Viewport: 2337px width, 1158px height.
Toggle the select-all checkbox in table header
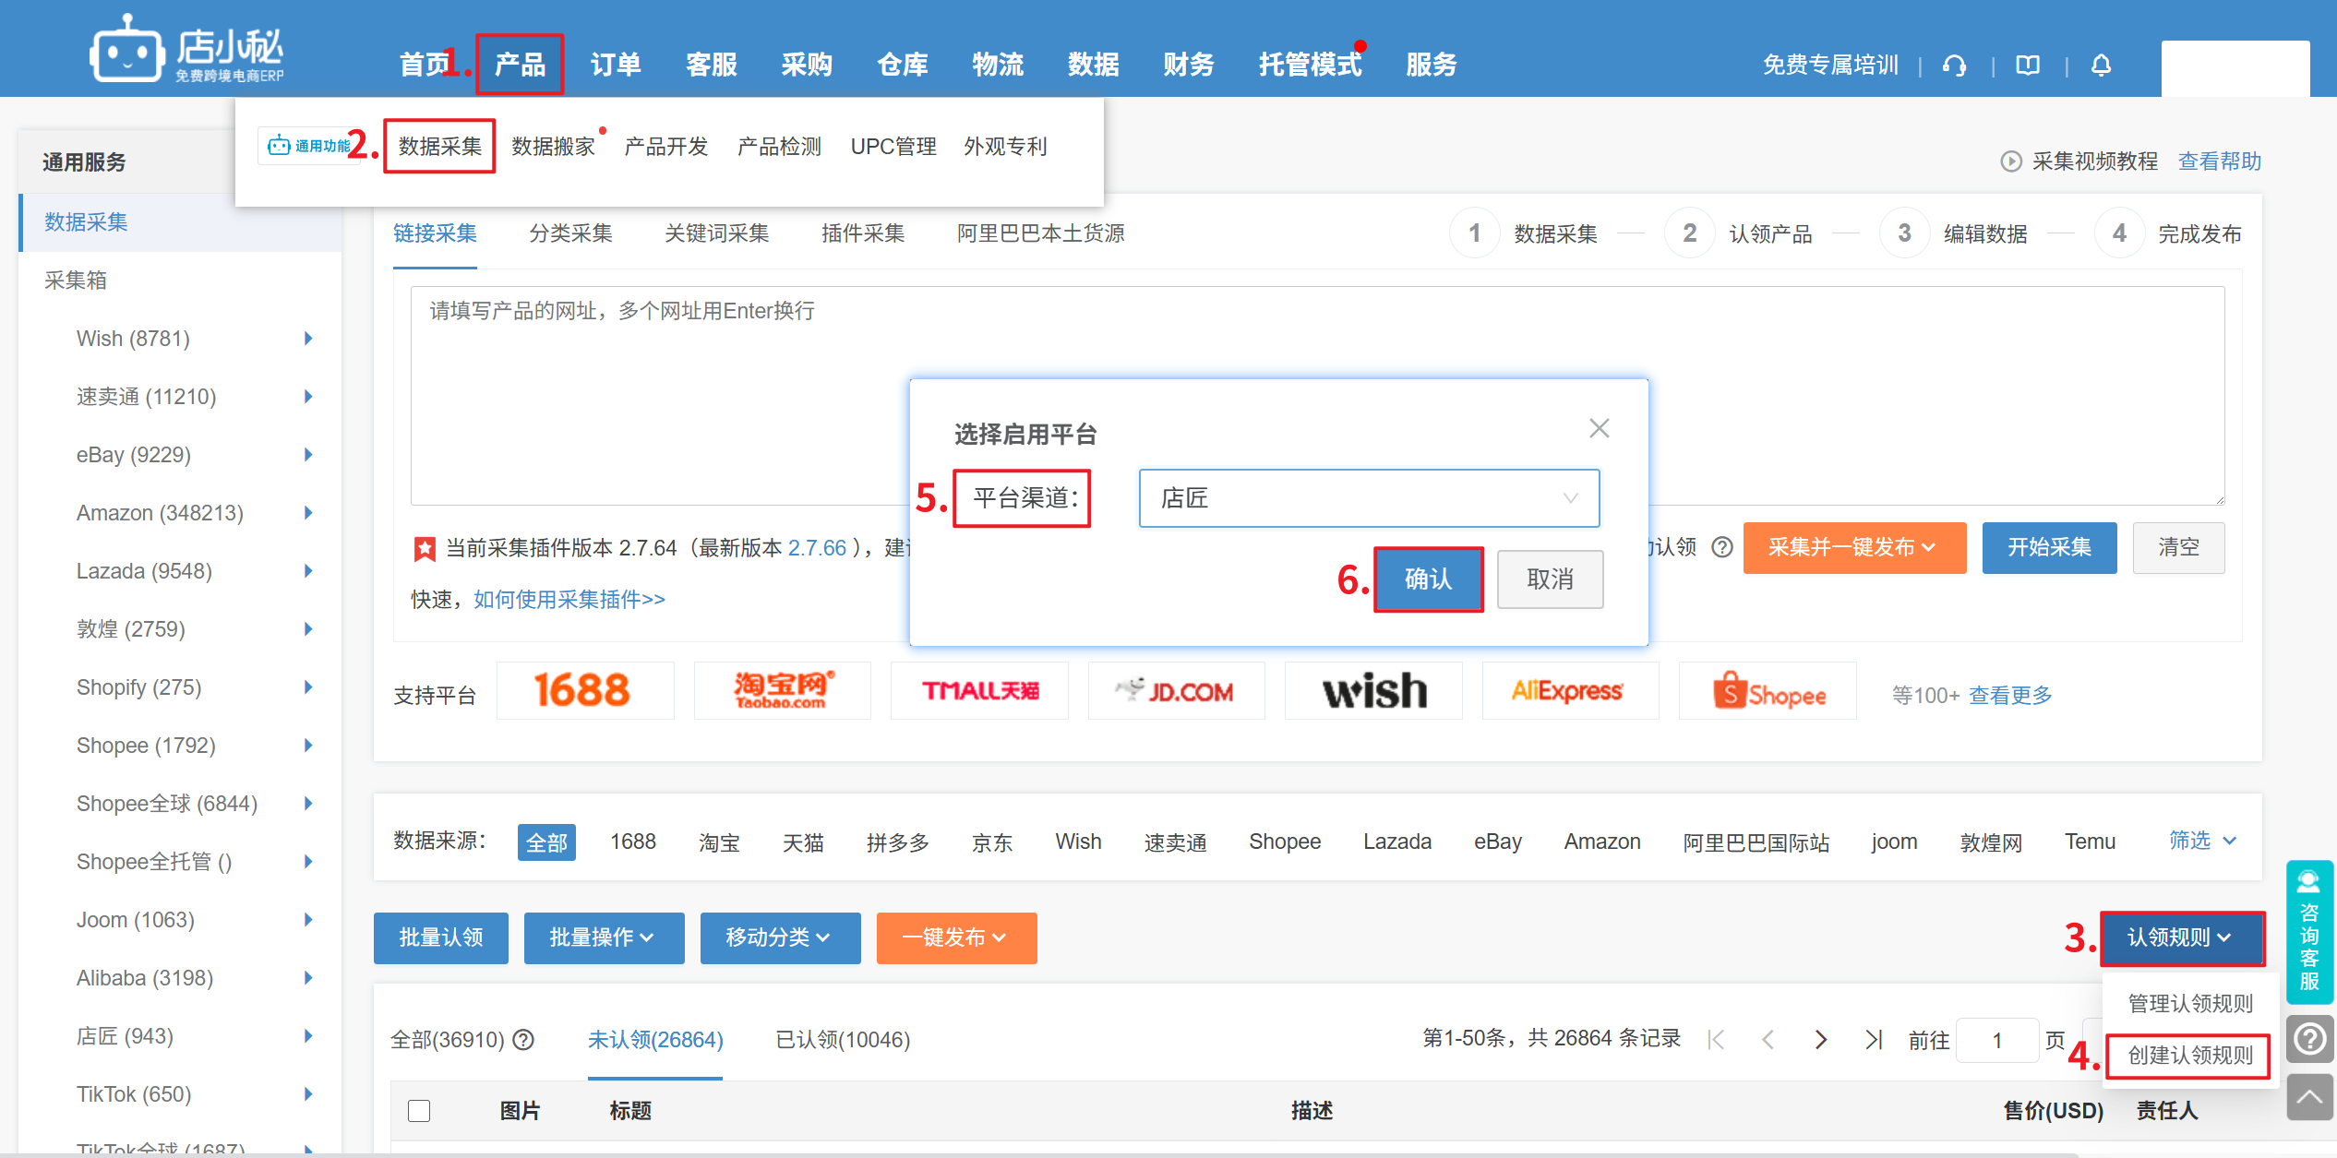(419, 1110)
